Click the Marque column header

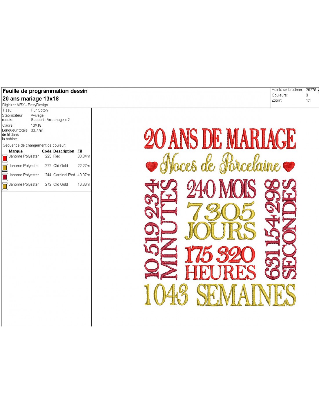pyautogui.click(x=16, y=151)
